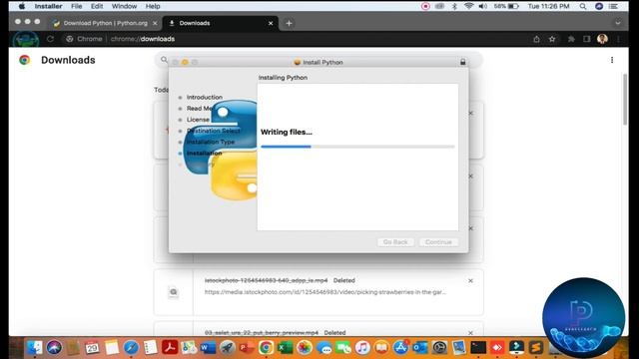Open the volume control in menu bar
Viewport: 639px width, 359px height.
tap(483, 6)
